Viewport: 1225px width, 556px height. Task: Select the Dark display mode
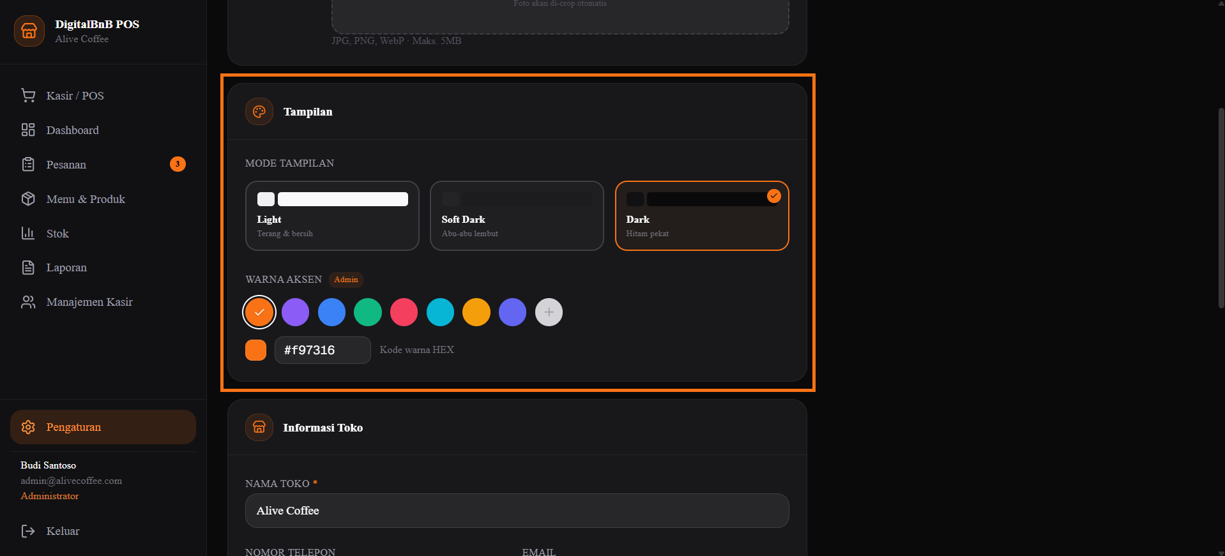tap(702, 216)
